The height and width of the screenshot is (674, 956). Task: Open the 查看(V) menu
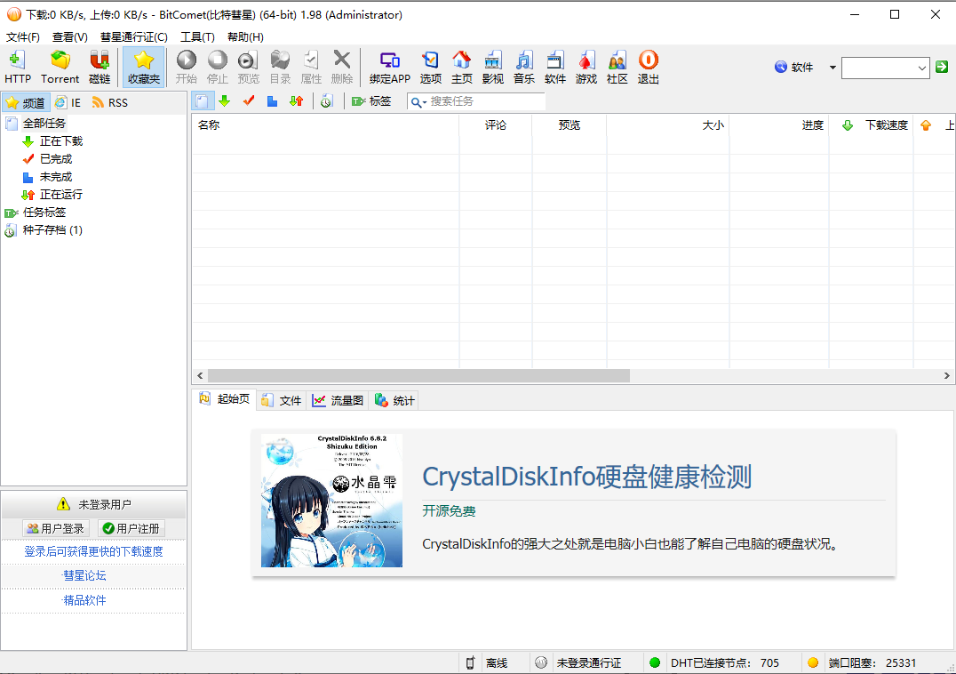(69, 37)
